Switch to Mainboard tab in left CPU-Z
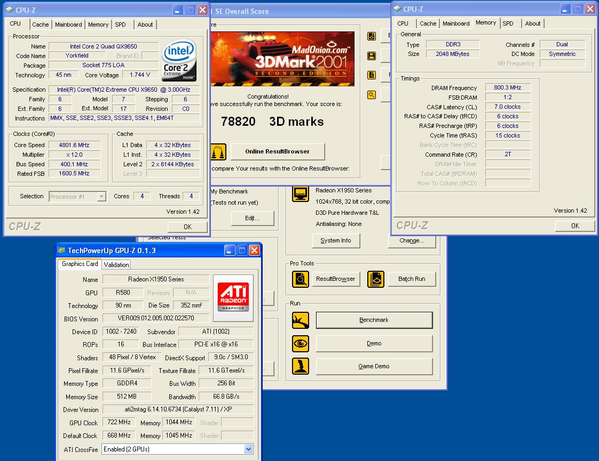Screen dimensions: 599x461 [x=68, y=25]
